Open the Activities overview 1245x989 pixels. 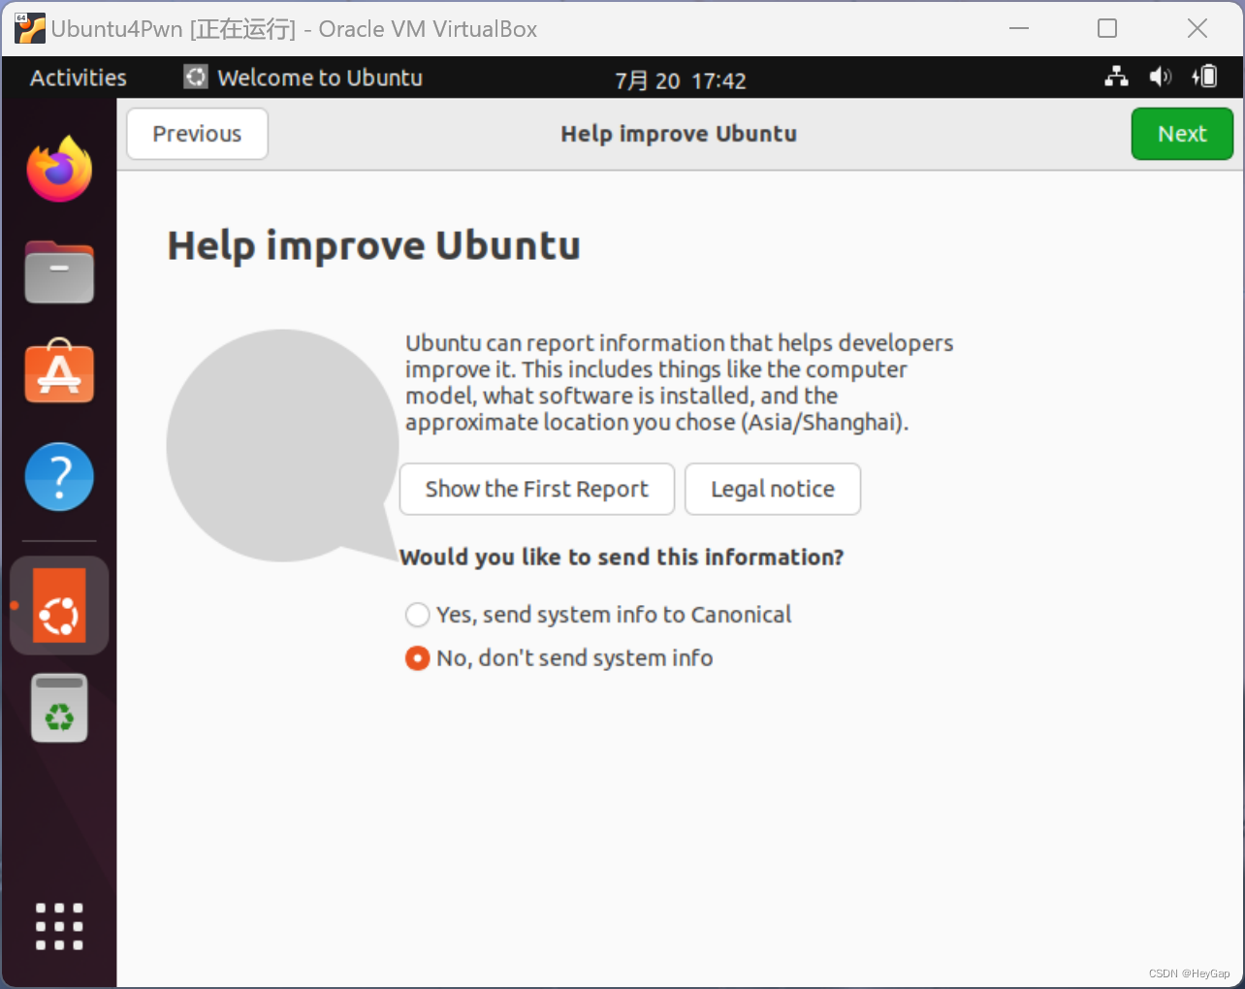(79, 78)
